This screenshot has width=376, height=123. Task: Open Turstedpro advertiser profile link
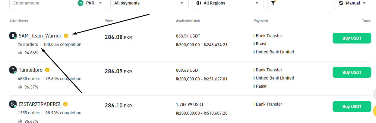(x=30, y=70)
